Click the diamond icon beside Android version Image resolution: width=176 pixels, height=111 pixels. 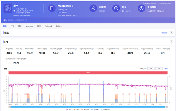pyautogui.click(x=14, y=11)
